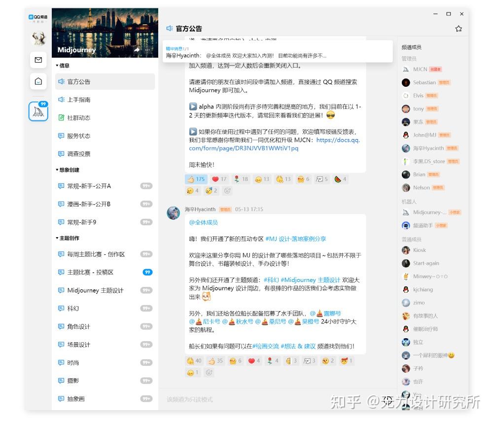This screenshot has width=493, height=422.
Task: Open 每周主题比赛 - 创作区 channel
Action: click(105, 254)
